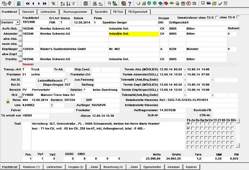
Task: Click the empty Fahrer input field
Action: pos(48,111)
